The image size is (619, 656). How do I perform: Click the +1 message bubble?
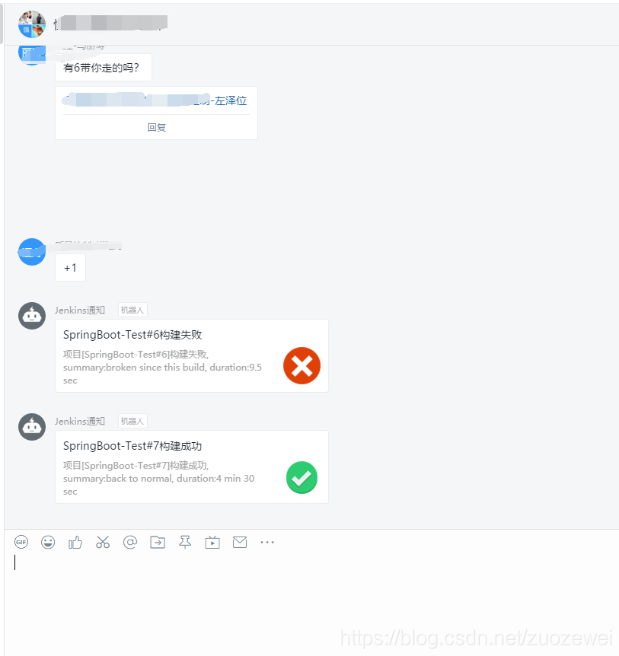coord(70,268)
